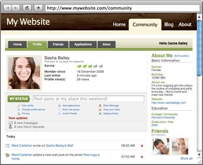Open the Rob hugs a horse photo link
The image size is (203, 165).
(x=91, y=155)
